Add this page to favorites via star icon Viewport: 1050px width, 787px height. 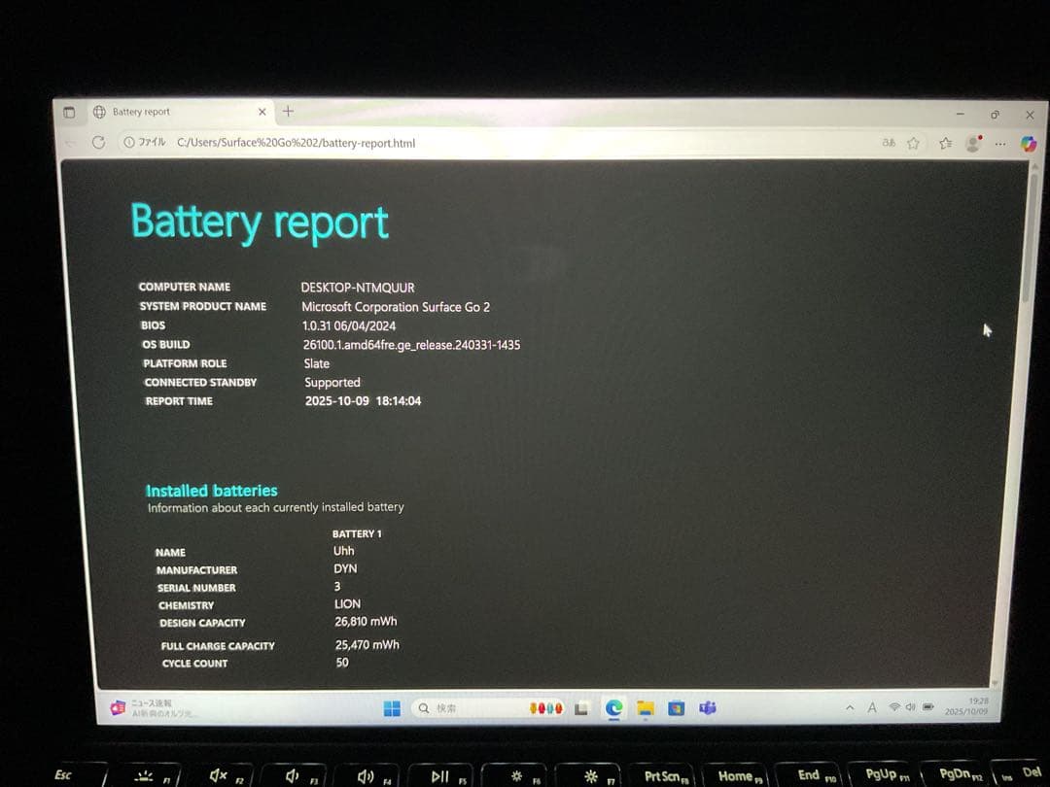pos(912,143)
